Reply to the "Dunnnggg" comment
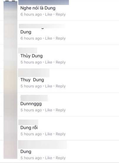The height and width of the screenshot is (163, 119). 61,110
